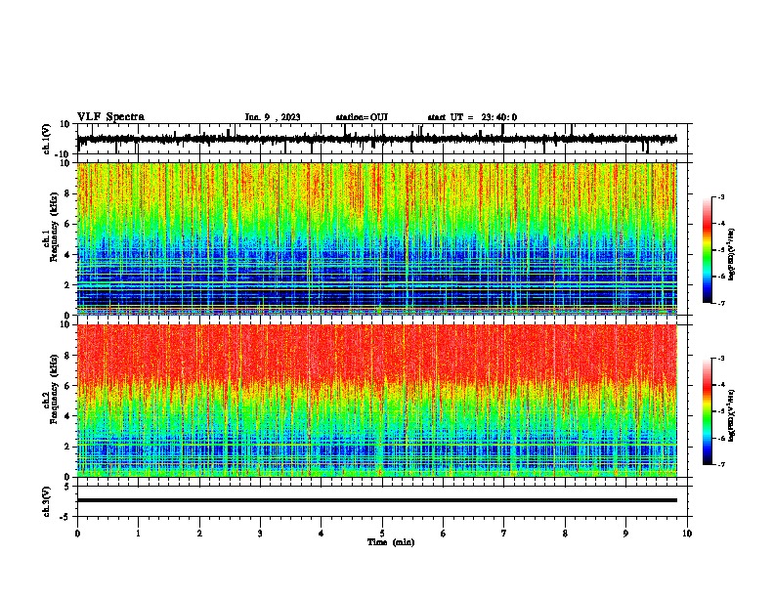The width and height of the screenshot is (774, 598).
Task: Click the ch.2 "Frequency (kHz)" axis label
Action: pyautogui.click(x=54, y=389)
